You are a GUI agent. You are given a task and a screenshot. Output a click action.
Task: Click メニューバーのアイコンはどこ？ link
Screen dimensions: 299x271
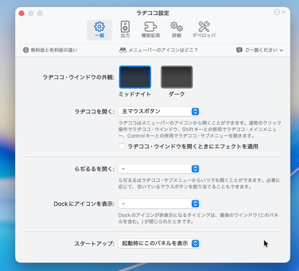163,50
